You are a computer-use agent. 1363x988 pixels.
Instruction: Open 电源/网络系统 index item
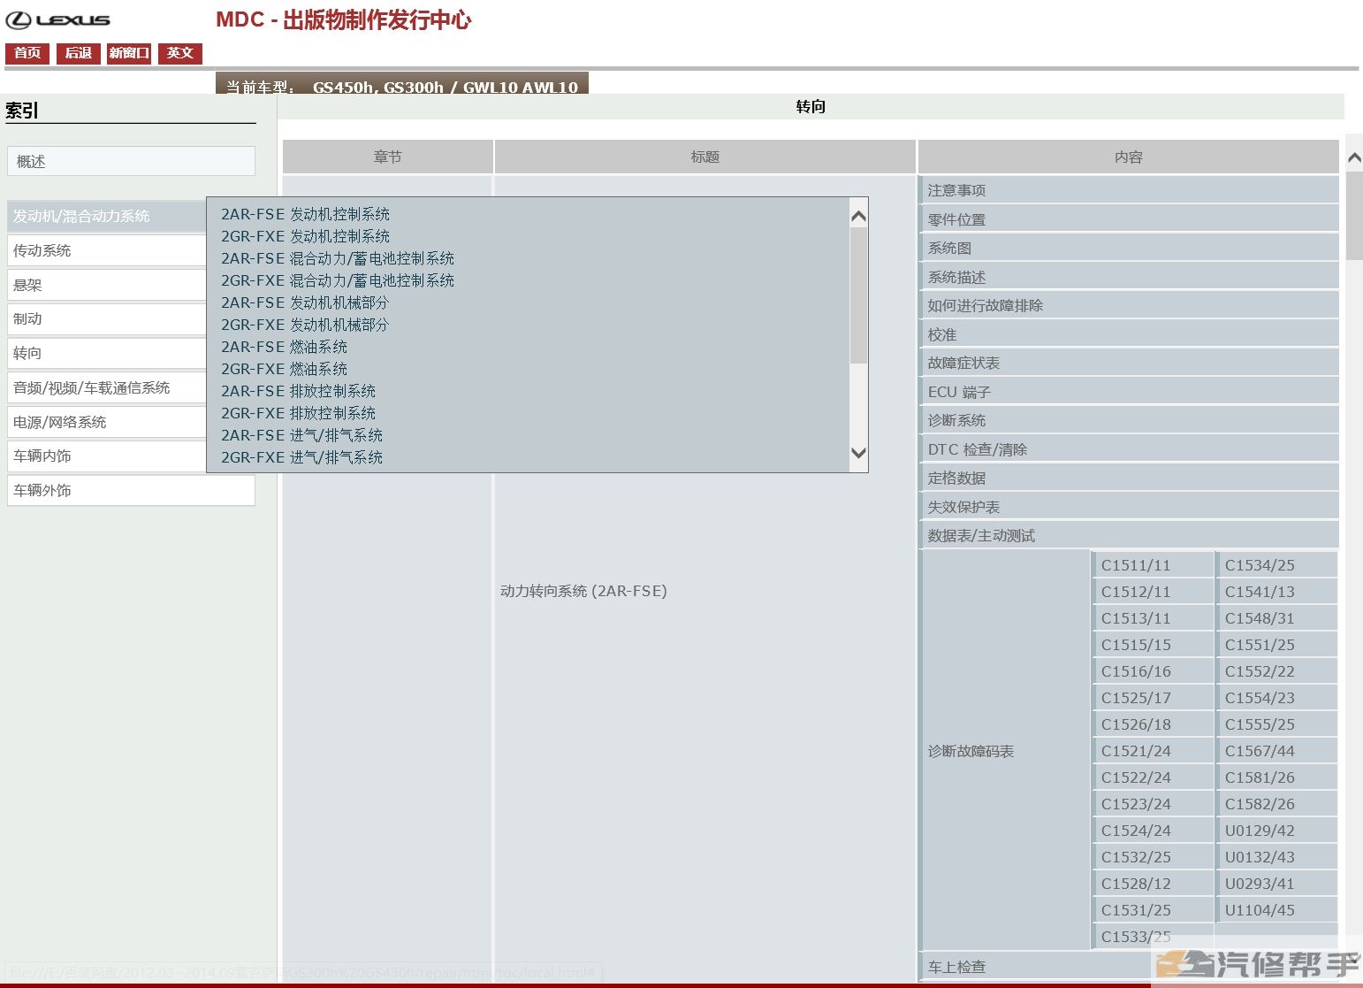tap(107, 422)
